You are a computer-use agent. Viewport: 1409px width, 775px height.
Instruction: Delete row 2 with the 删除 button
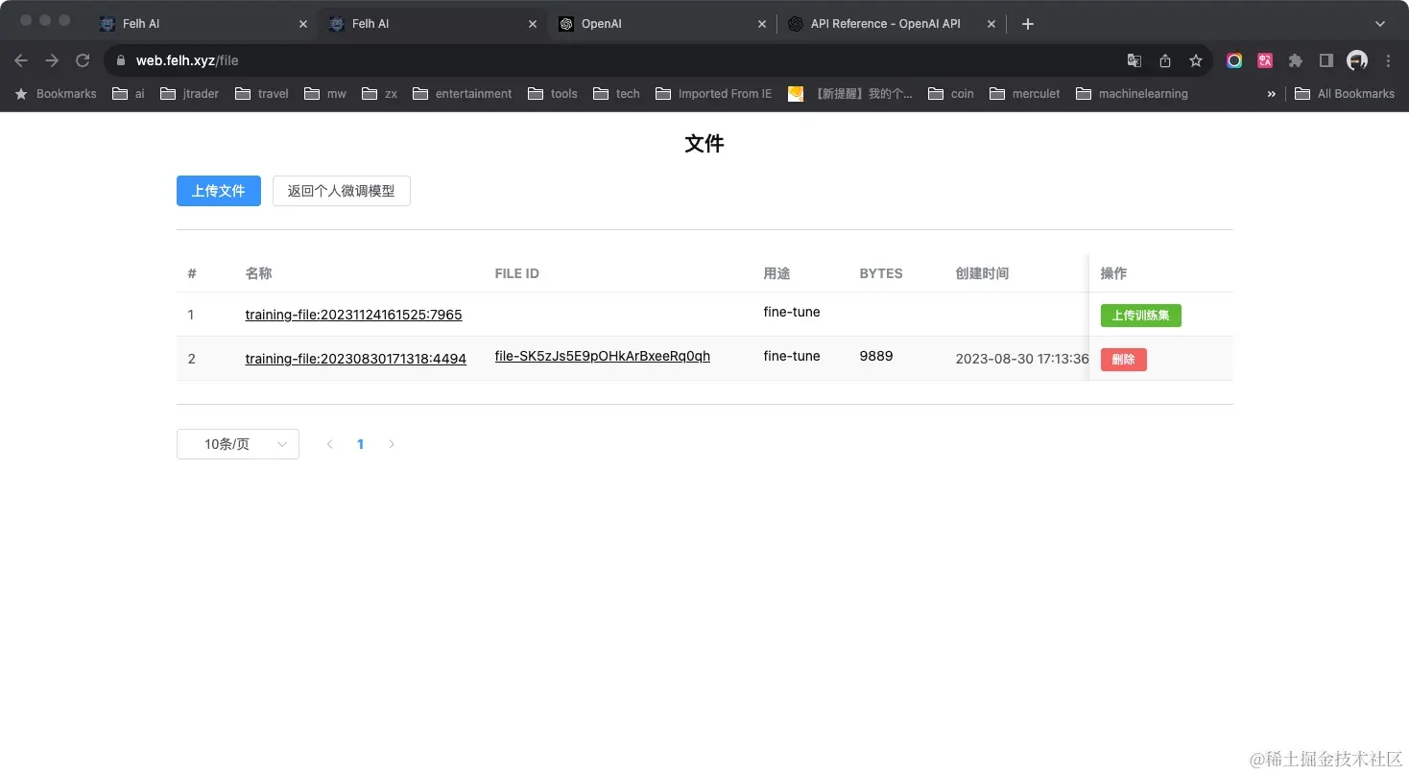[1123, 359]
